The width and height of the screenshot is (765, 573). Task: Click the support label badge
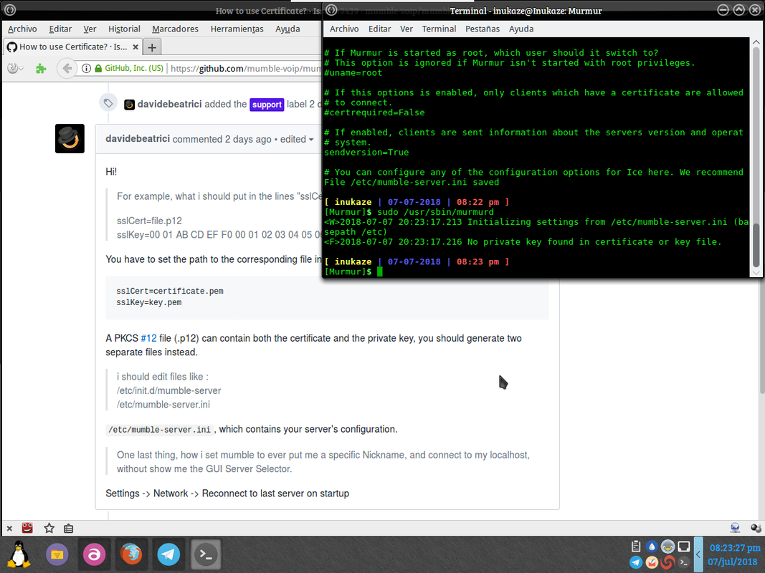pos(267,105)
